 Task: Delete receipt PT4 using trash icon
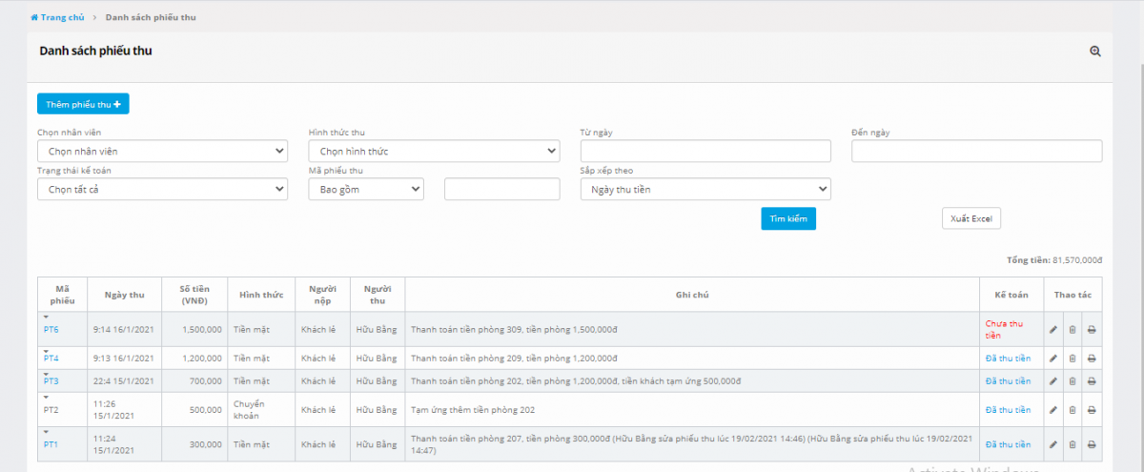pos(1072,359)
